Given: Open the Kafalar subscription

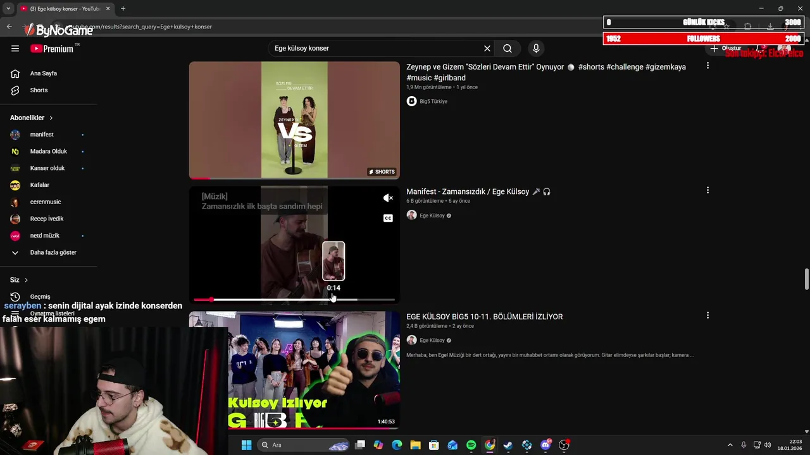Looking at the screenshot, I should [48, 185].
